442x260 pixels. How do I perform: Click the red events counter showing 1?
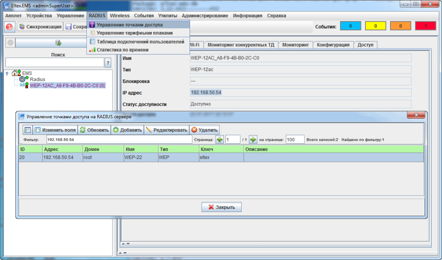click(x=426, y=26)
